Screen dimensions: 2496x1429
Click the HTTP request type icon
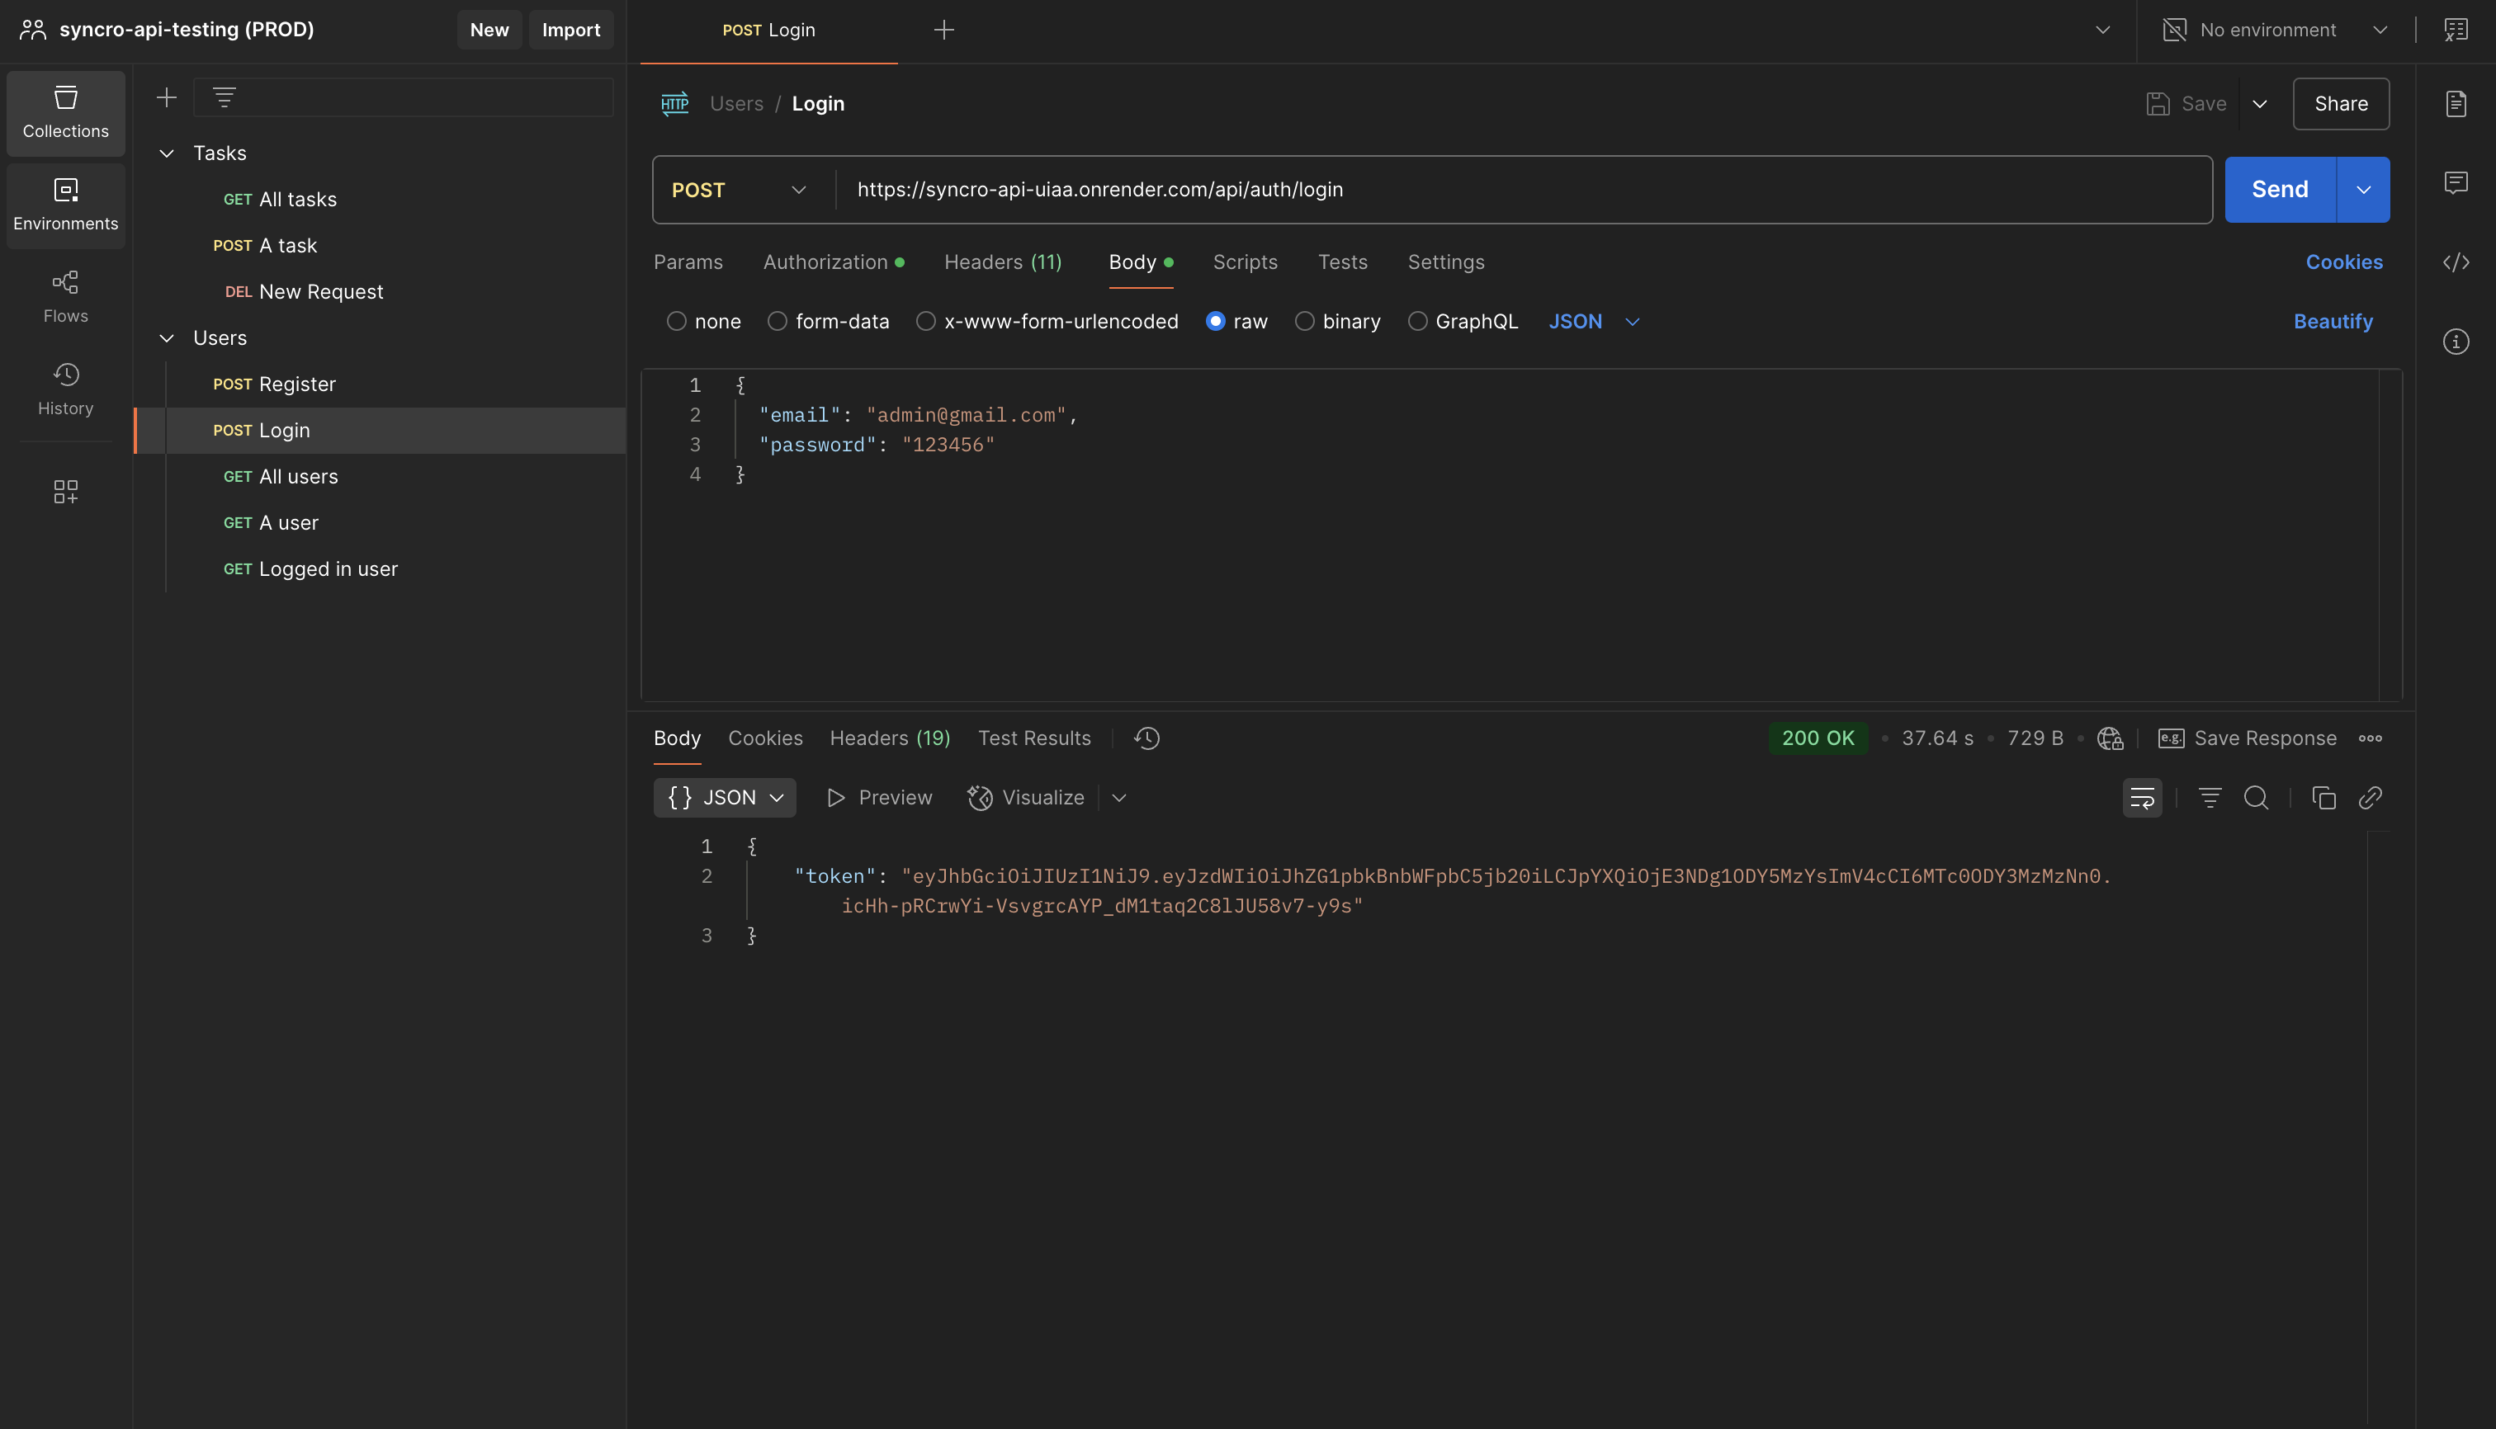click(x=674, y=104)
